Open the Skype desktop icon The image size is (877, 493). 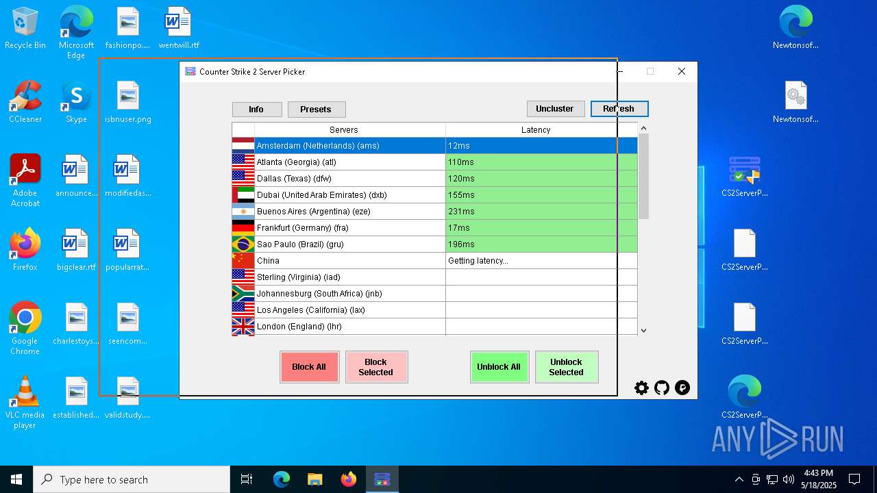(76, 102)
